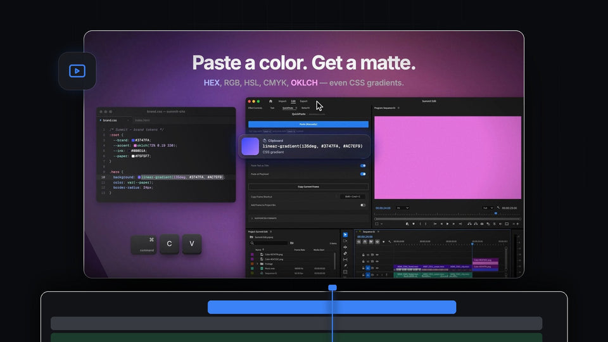The image size is (608, 342).
Task: Click the --brand #3747FA swatch in editor
Action: pyautogui.click(x=133, y=141)
